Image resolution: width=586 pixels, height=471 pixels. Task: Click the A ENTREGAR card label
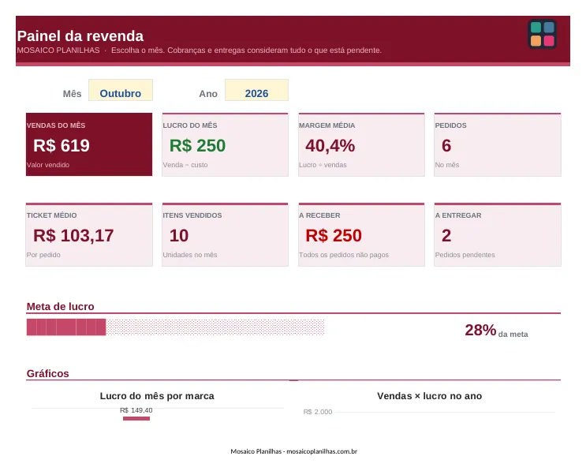click(x=458, y=215)
